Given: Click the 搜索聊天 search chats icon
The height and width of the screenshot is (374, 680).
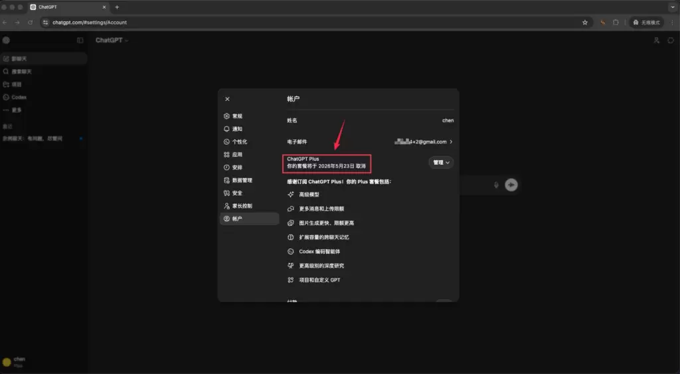Looking at the screenshot, I should pyautogui.click(x=6, y=71).
